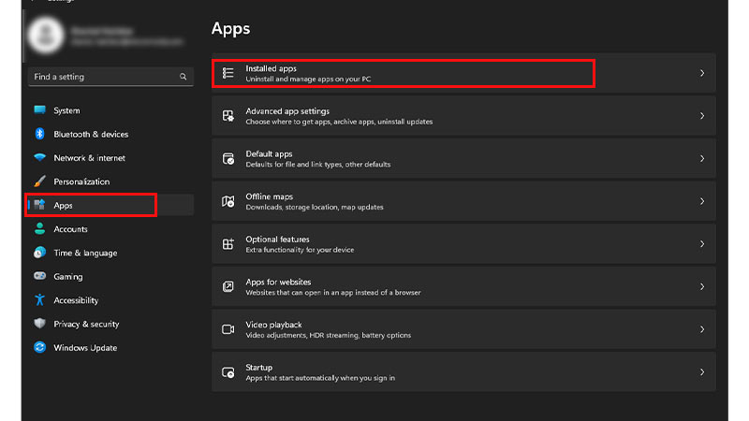Click 'Uninstall and manage apps on your PC'
The height and width of the screenshot is (421, 749).
pos(308,80)
